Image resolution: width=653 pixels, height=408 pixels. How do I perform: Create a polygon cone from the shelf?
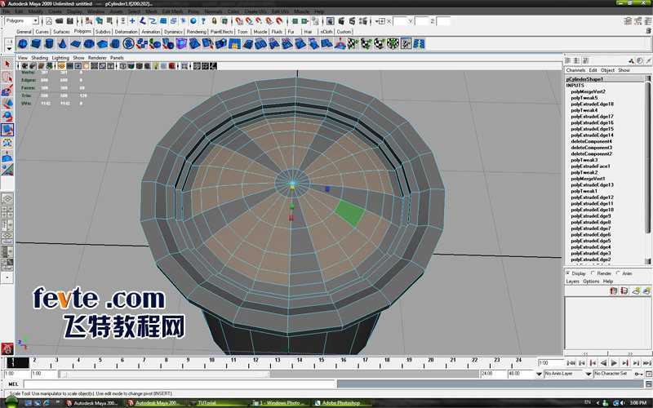pos(63,44)
